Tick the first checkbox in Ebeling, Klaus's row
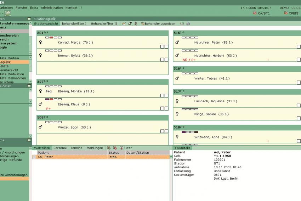Image resolution: width=301 pixels, height=201 pixels. [162, 109]
